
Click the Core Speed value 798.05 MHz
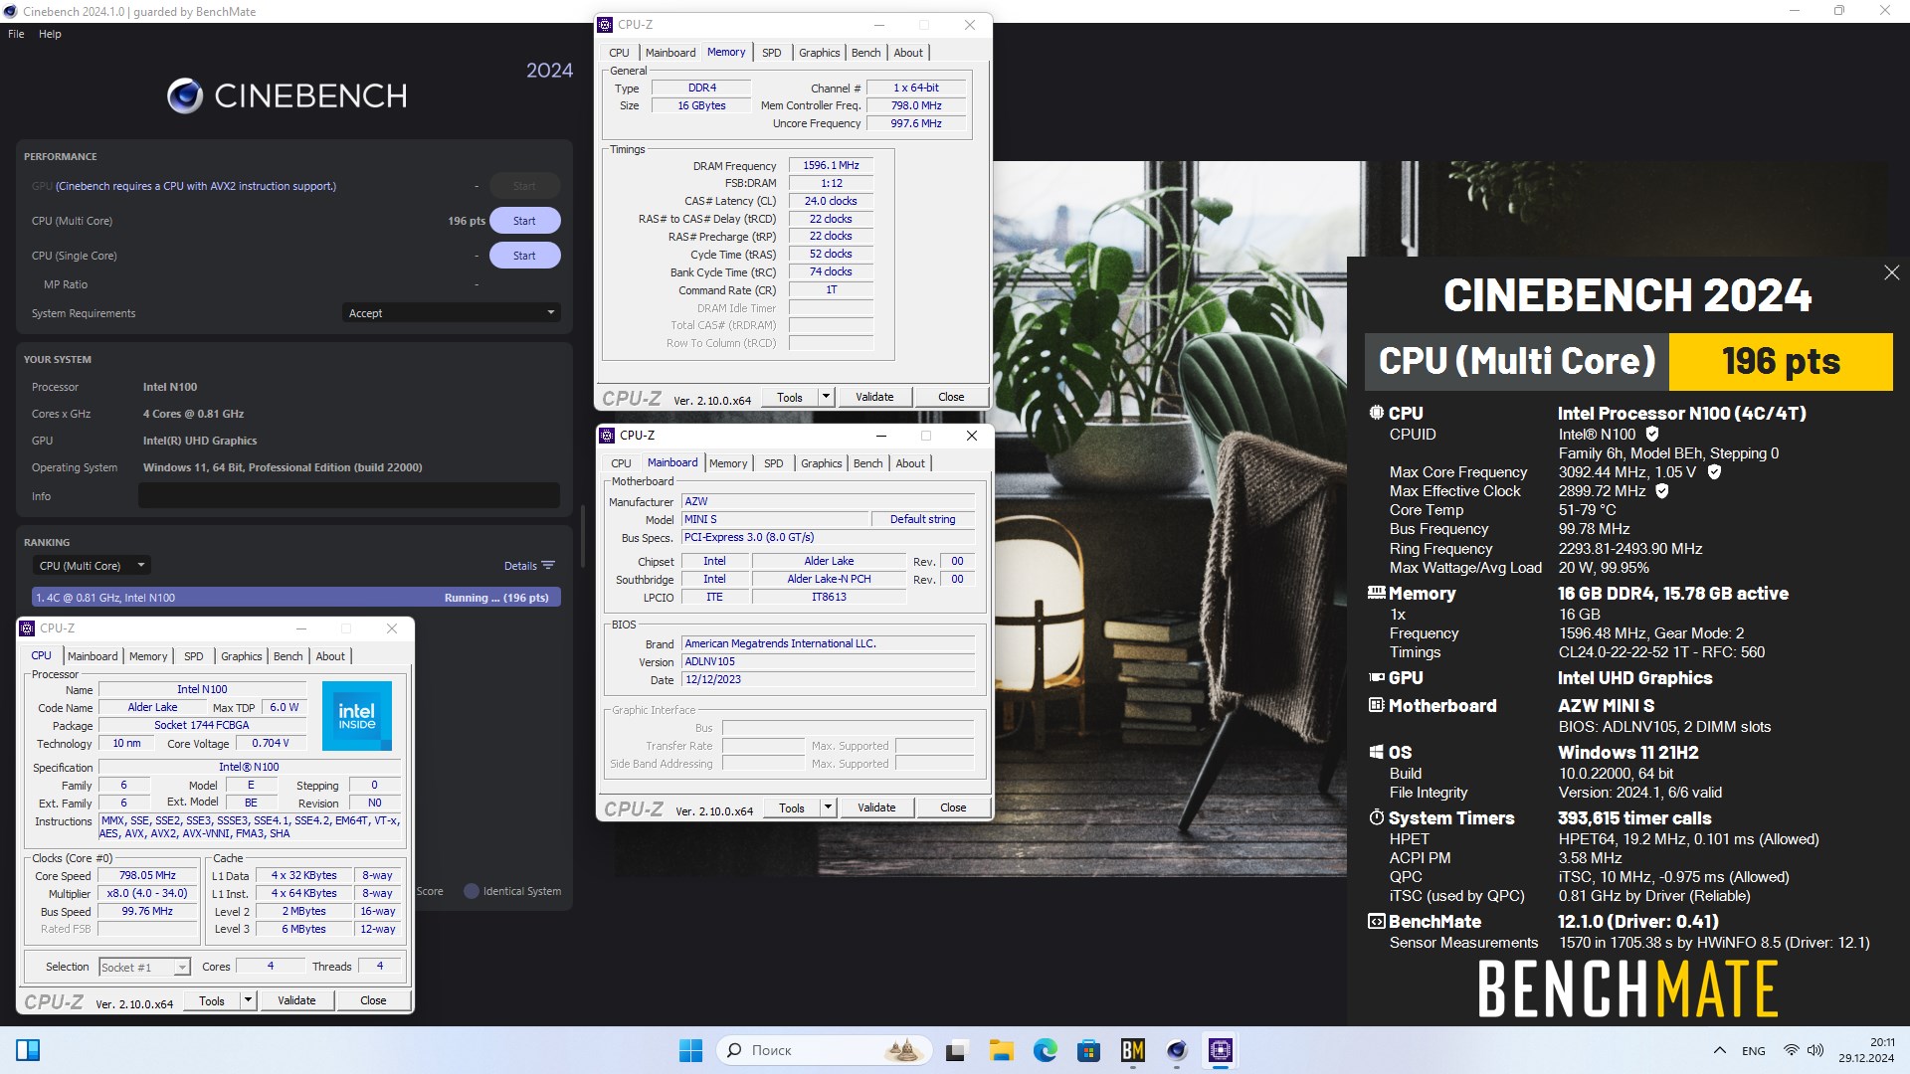147,876
